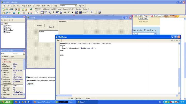The width and height of the screenshot is (186, 104).
Task: Click the Open Project toolbar icon
Action: pyautogui.click(x=19, y=9)
